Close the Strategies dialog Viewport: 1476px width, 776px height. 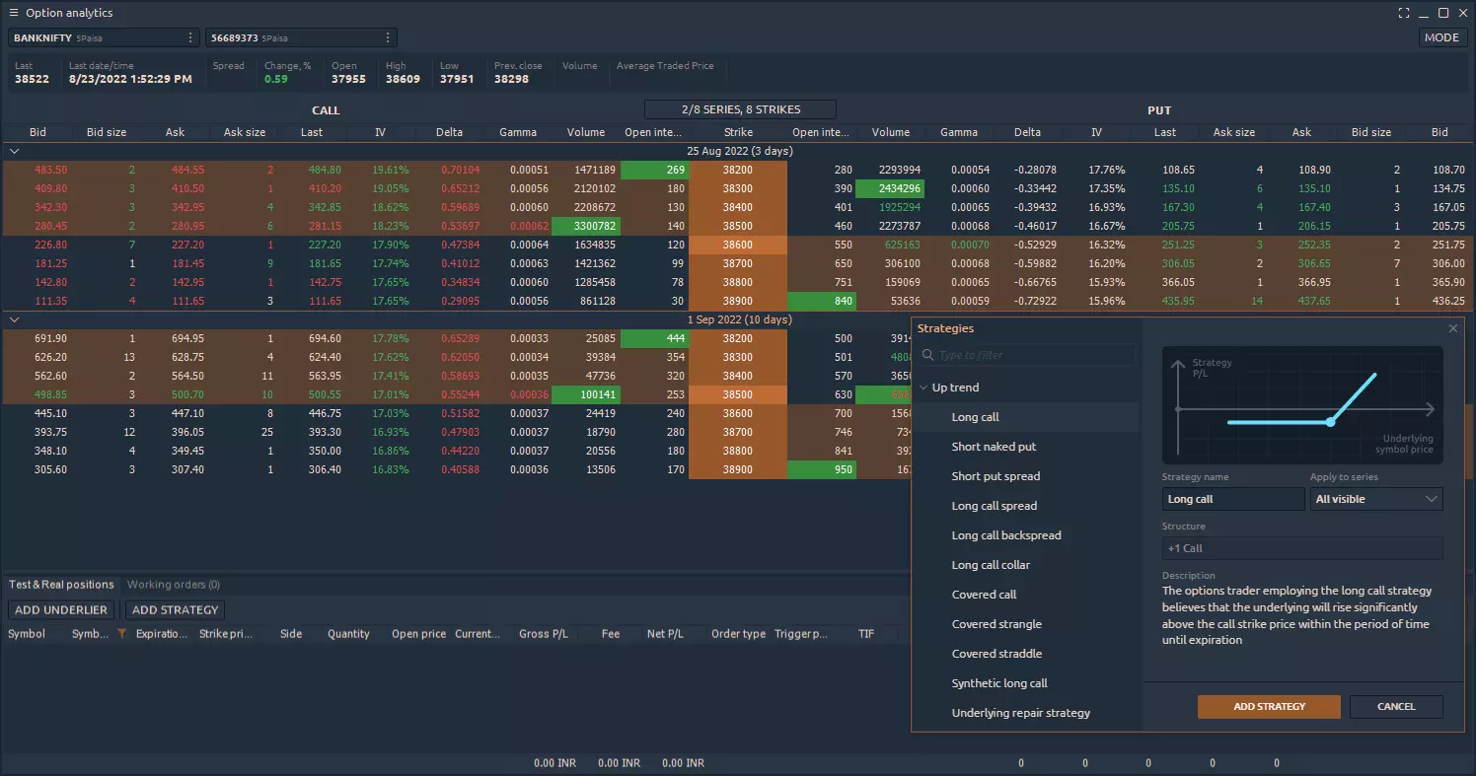1452,328
